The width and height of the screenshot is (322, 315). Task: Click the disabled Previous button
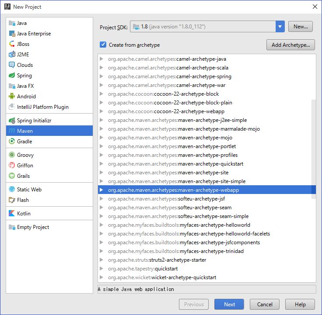[x=194, y=305]
